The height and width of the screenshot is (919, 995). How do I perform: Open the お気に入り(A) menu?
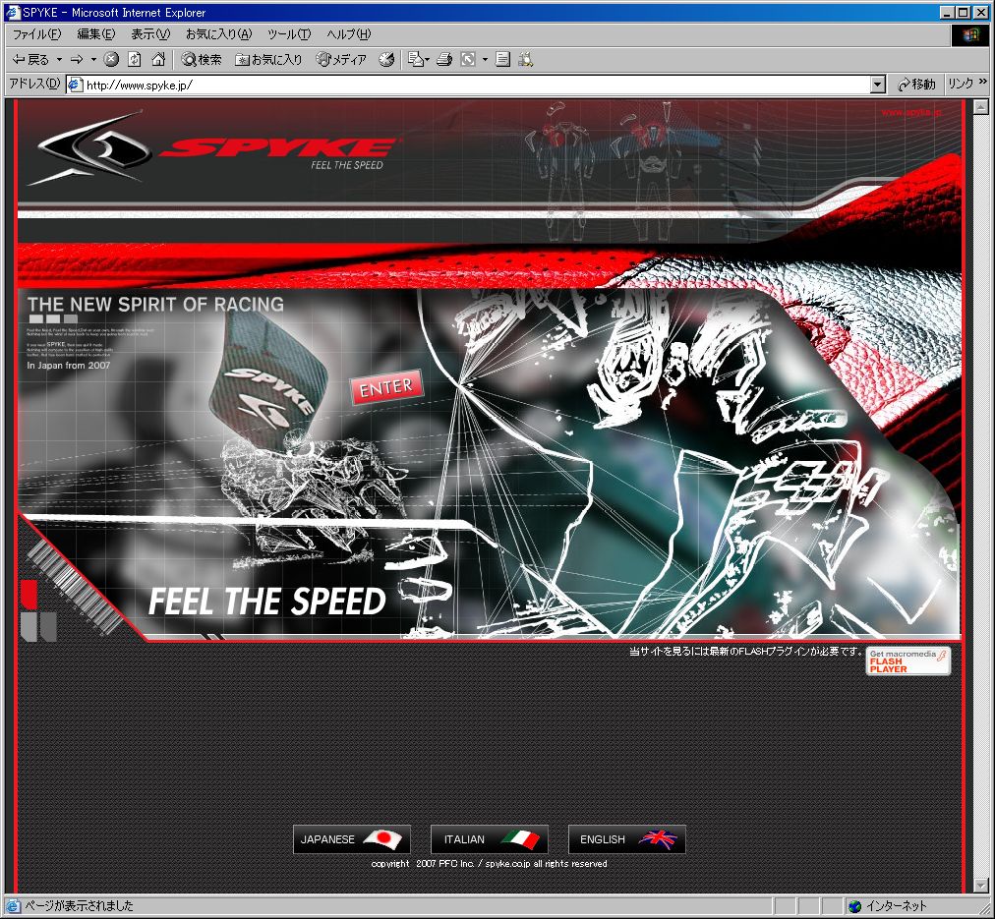coord(219,34)
